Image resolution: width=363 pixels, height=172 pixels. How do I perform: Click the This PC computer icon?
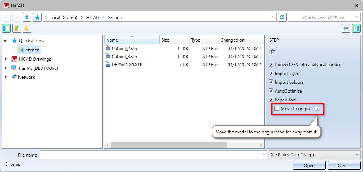coord(14,68)
